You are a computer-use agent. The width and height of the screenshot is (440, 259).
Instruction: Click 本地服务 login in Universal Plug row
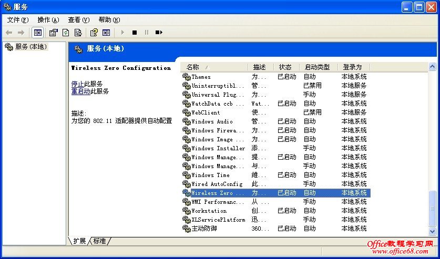point(354,95)
